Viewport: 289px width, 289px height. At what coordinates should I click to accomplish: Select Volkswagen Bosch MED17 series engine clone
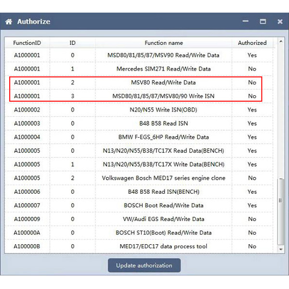139,178
